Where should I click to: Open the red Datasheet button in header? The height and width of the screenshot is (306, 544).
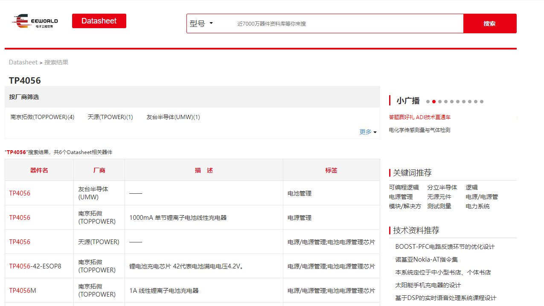(99, 21)
